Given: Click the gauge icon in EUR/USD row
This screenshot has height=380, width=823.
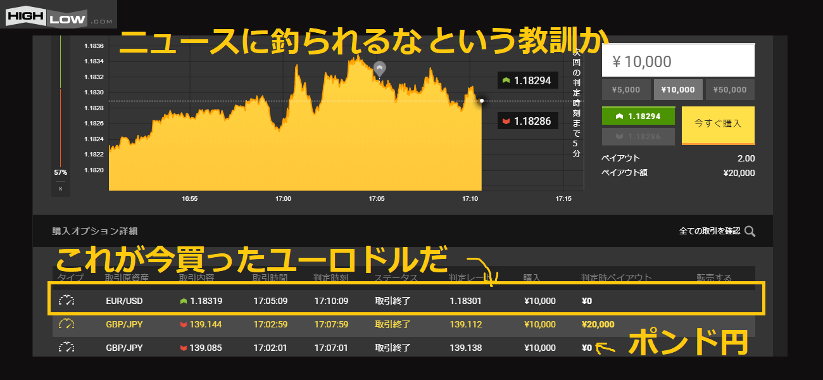Looking at the screenshot, I should 66,301.
